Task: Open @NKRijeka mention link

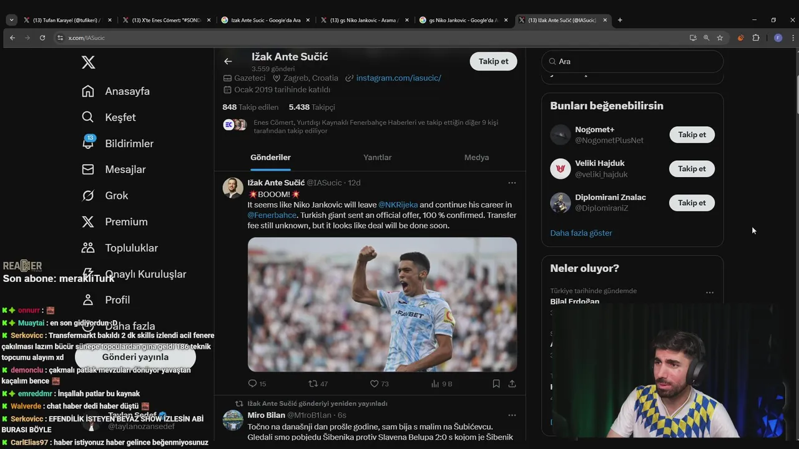Action: (x=398, y=205)
